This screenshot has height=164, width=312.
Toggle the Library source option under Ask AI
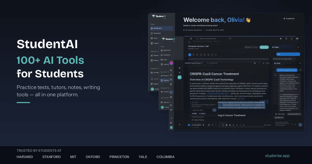click(202, 113)
